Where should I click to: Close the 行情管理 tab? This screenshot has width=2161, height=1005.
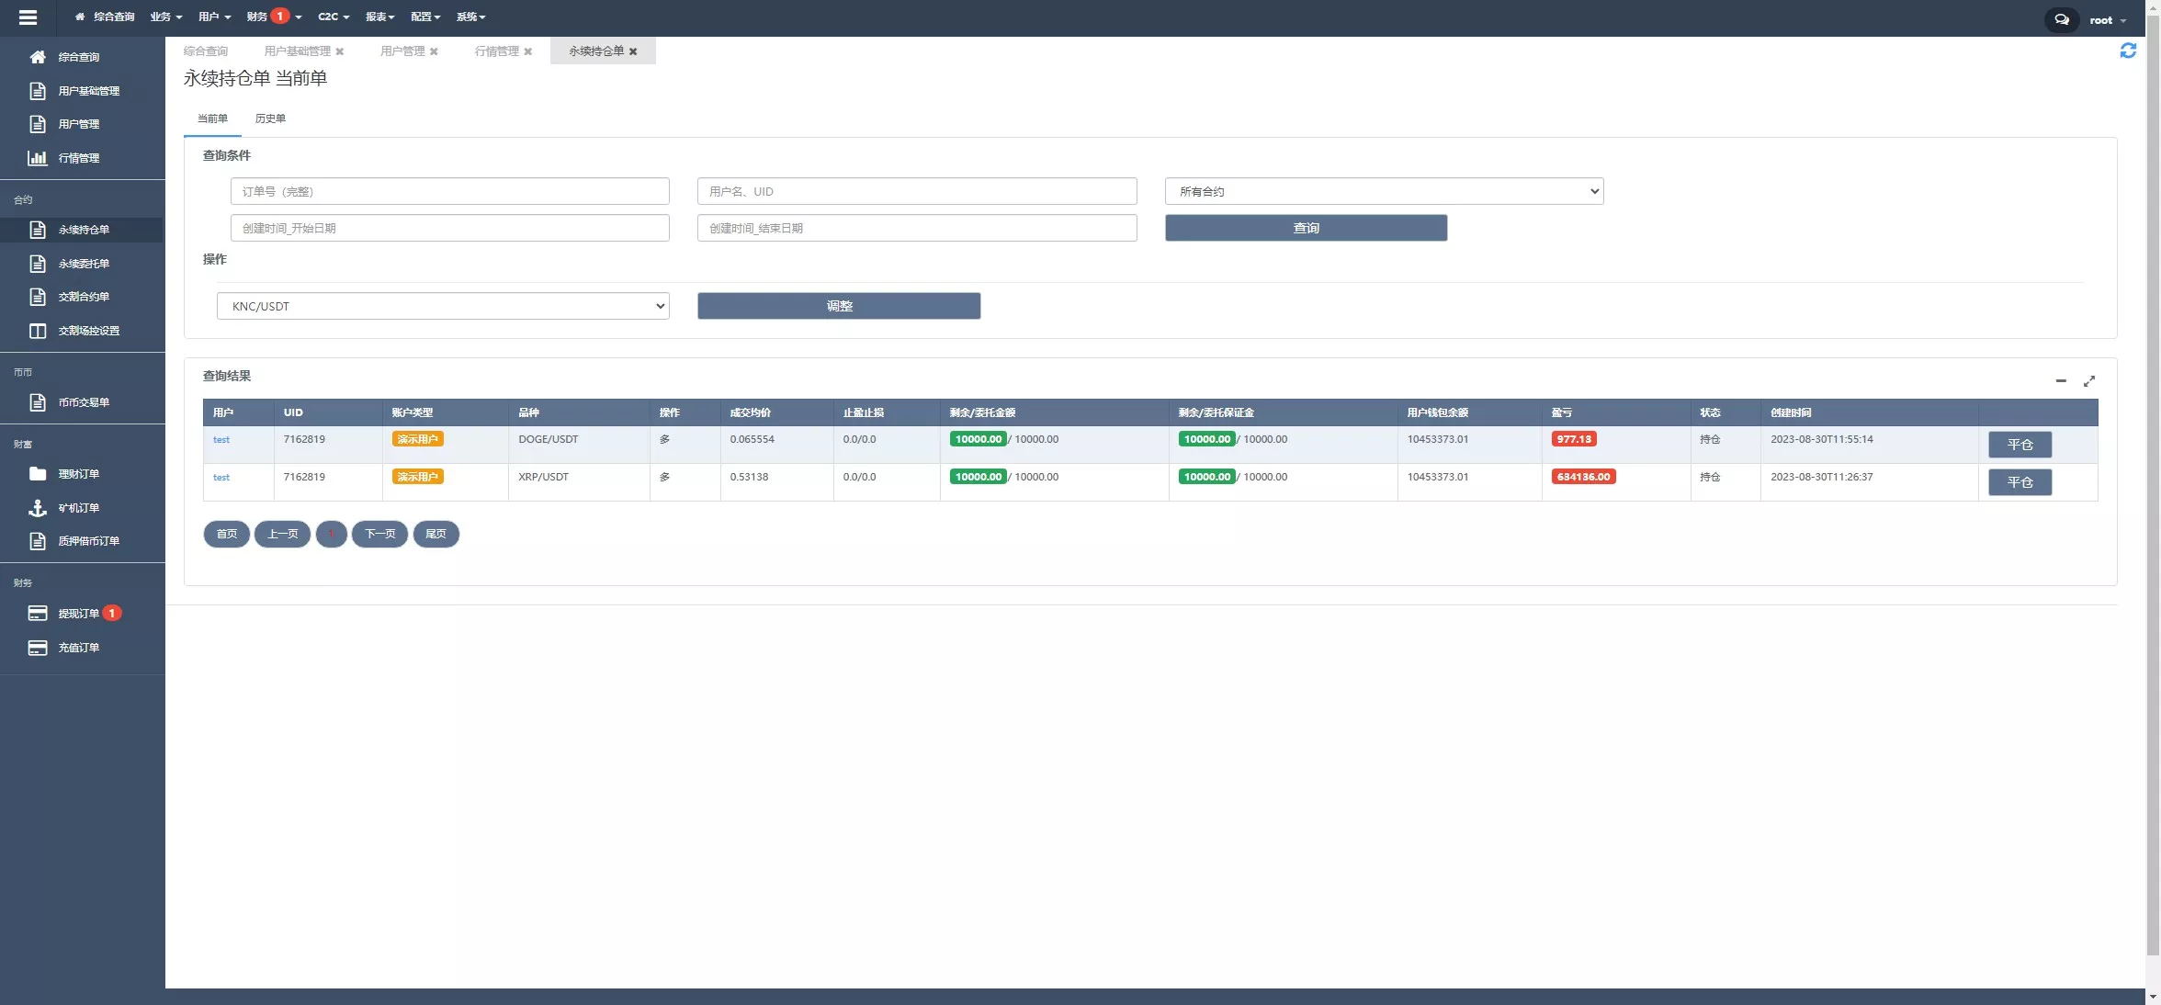528,51
